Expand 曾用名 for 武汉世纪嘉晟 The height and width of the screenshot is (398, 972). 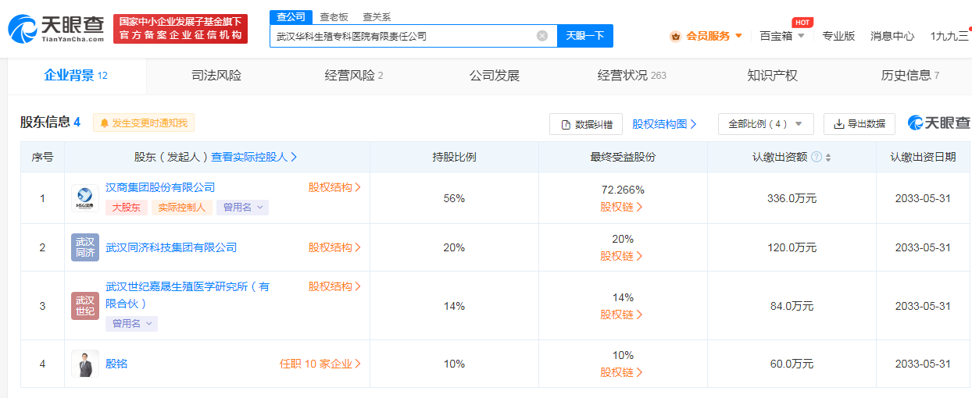click(x=131, y=323)
